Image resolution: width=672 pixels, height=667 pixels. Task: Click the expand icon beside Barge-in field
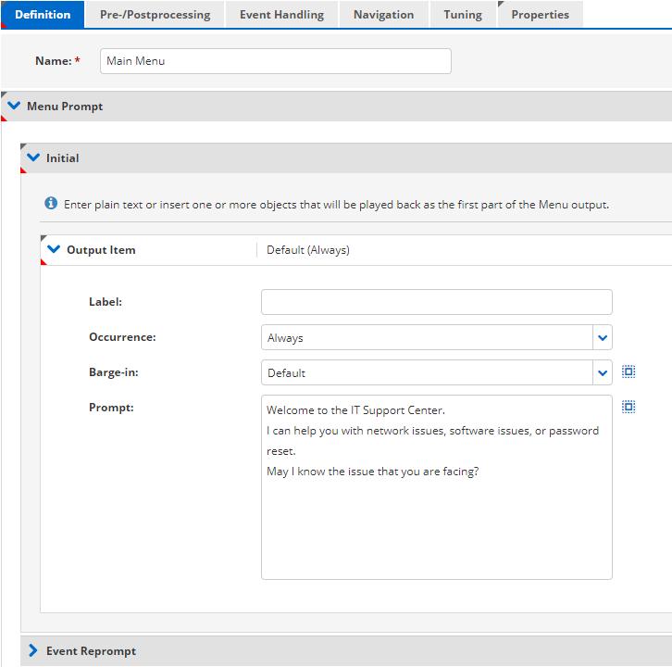point(628,371)
